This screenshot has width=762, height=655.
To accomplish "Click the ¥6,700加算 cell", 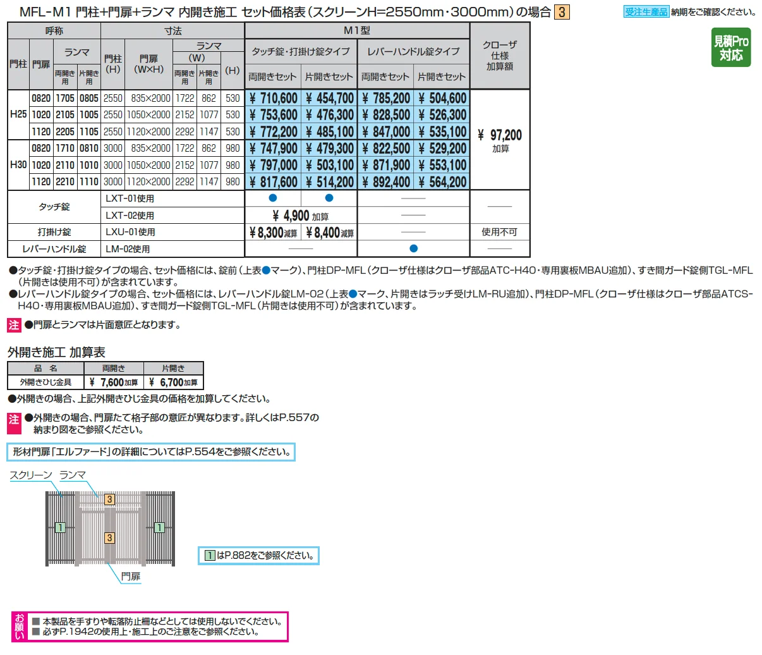I will click(173, 383).
